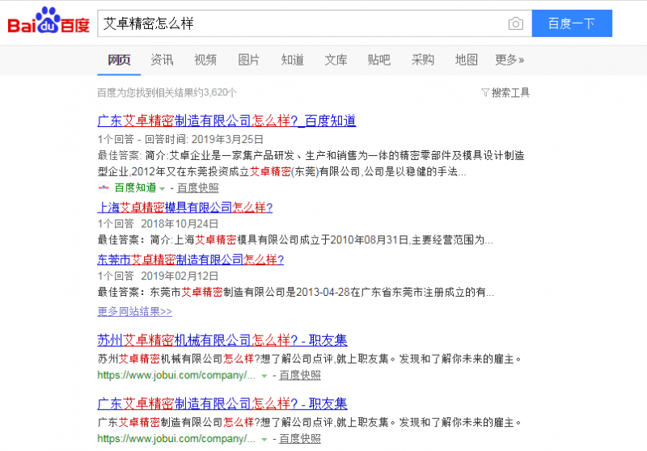Click text 百度为您找到相关结果约3,620个
This screenshot has height=451, width=647.
167,92
